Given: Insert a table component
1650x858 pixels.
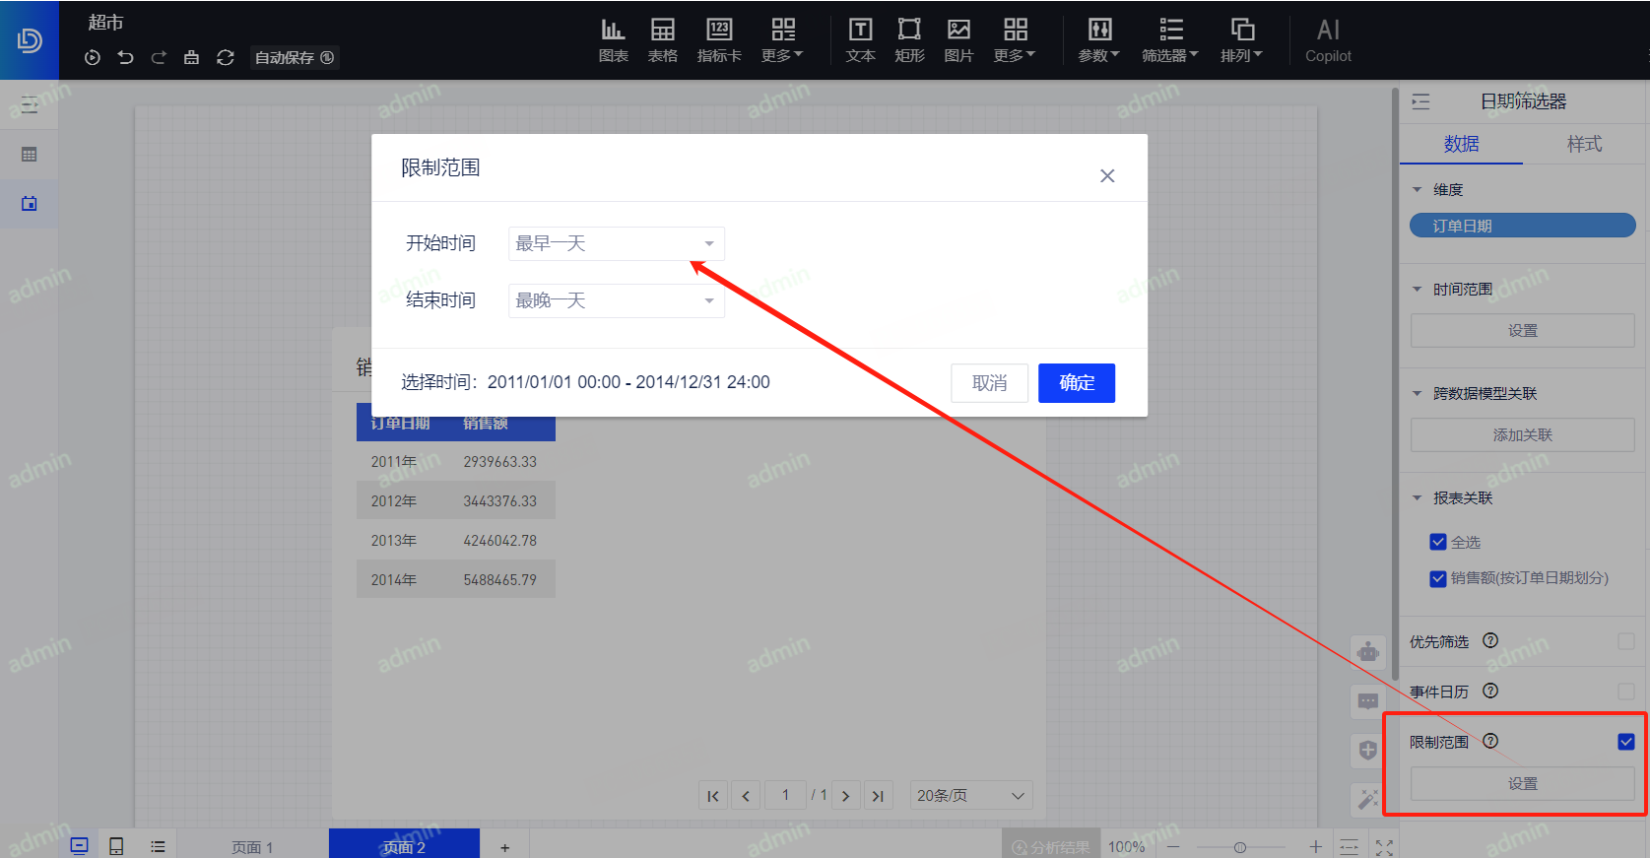Looking at the screenshot, I should click(x=662, y=40).
